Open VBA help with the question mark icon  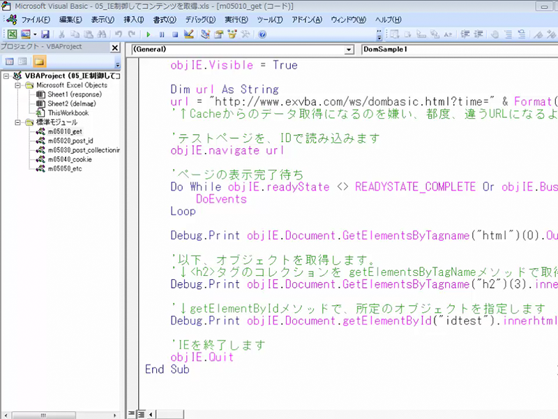(x=262, y=34)
